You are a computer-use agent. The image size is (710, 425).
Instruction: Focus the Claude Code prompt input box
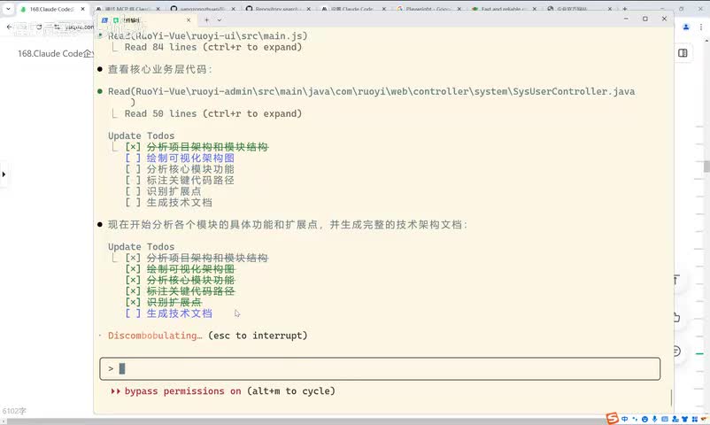pyautogui.click(x=380, y=368)
